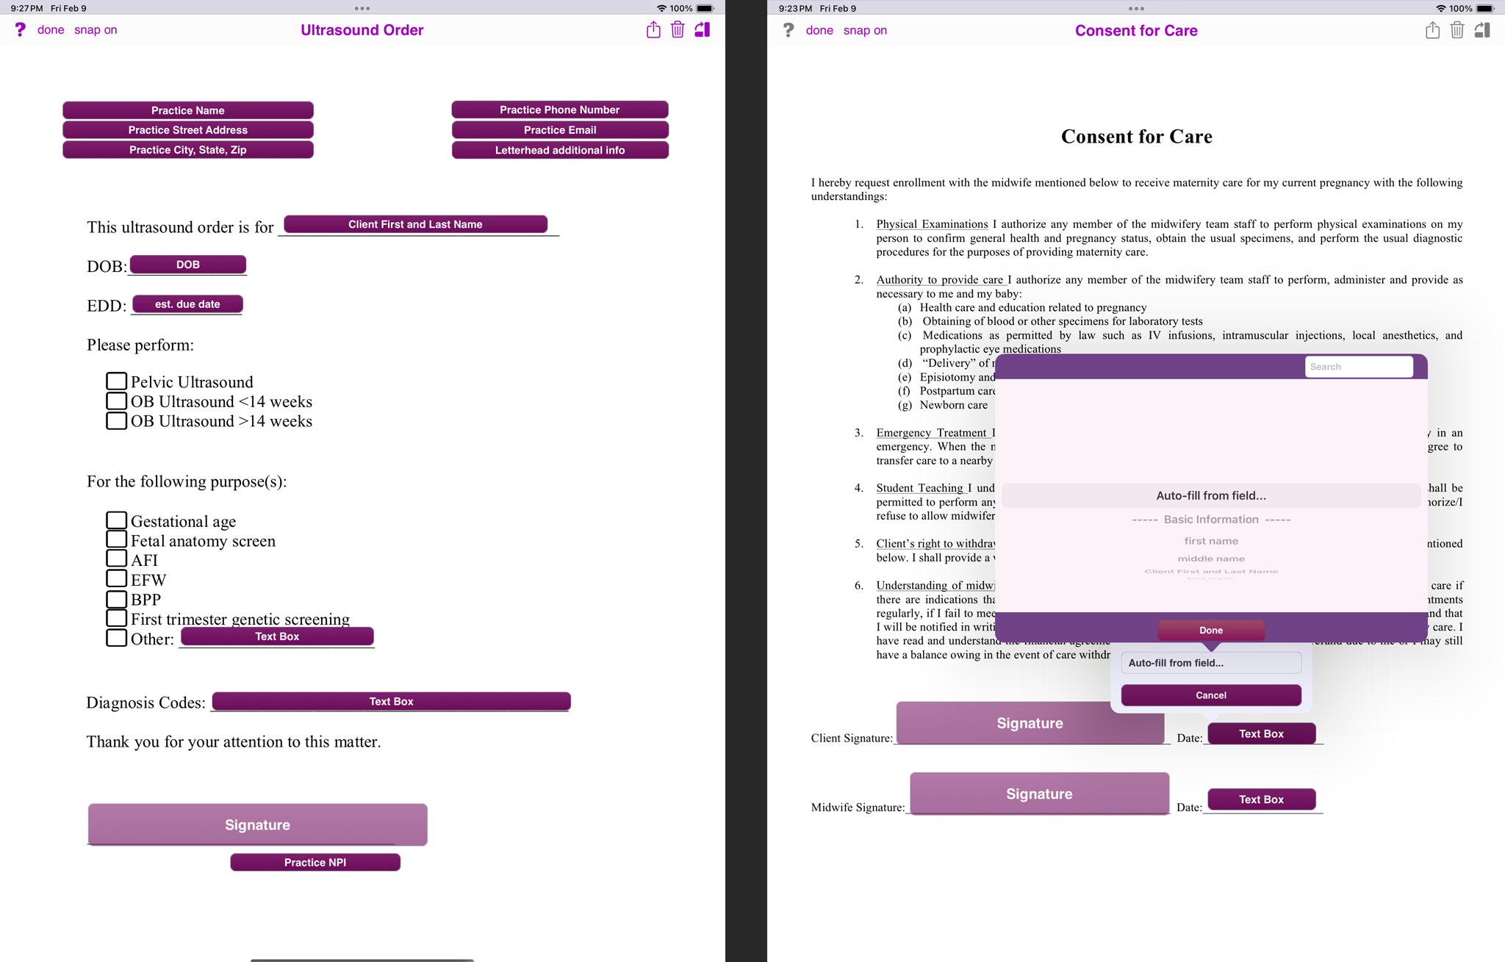1505x962 pixels.
Task: Tap Signature field in Ultrasound Order
Action: tap(257, 825)
